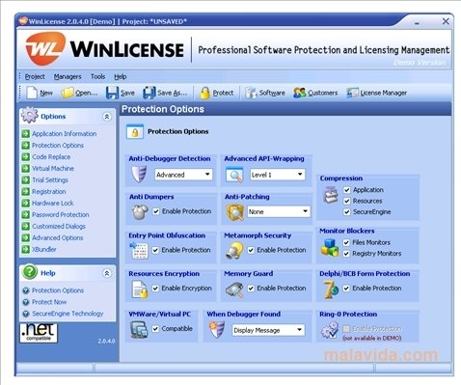This screenshot has width=461, height=385.
Task: Click the Memory Guard icon
Action: (234, 289)
